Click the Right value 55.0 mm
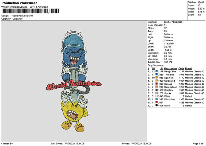 169,38
